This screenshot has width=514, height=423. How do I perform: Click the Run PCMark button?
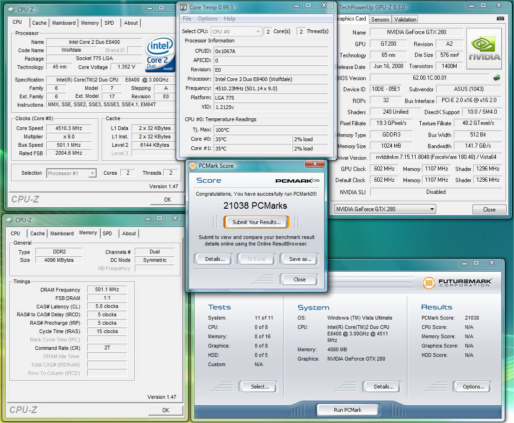pos(347,410)
